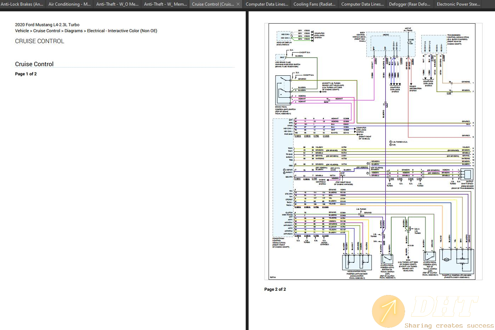Image resolution: width=495 pixels, height=330 pixels.
Task: Click 'Vehicle' in the breadcrumb path
Action: coord(22,31)
